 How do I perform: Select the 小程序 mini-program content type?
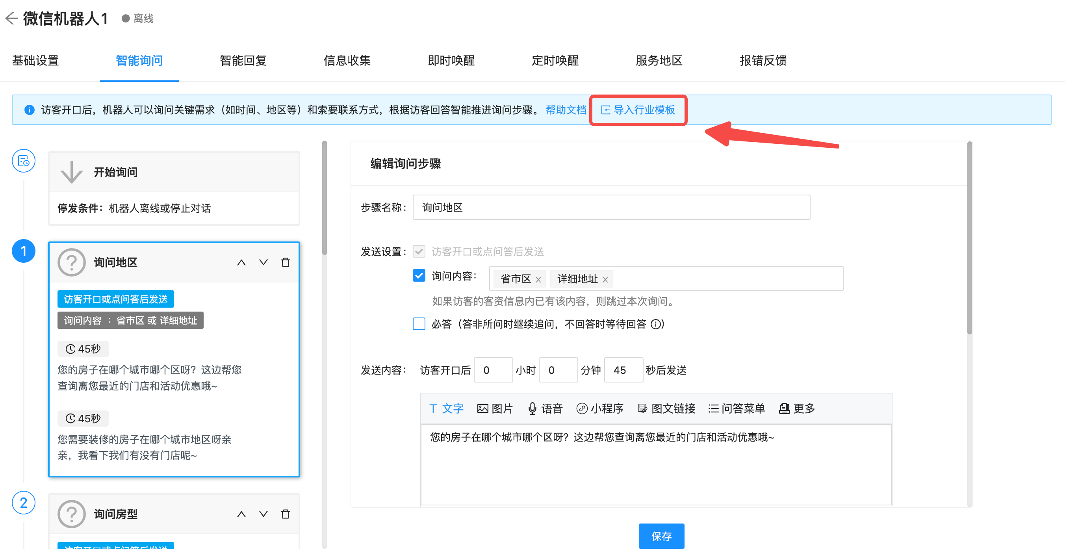pyautogui.click(x=600, y=408)
